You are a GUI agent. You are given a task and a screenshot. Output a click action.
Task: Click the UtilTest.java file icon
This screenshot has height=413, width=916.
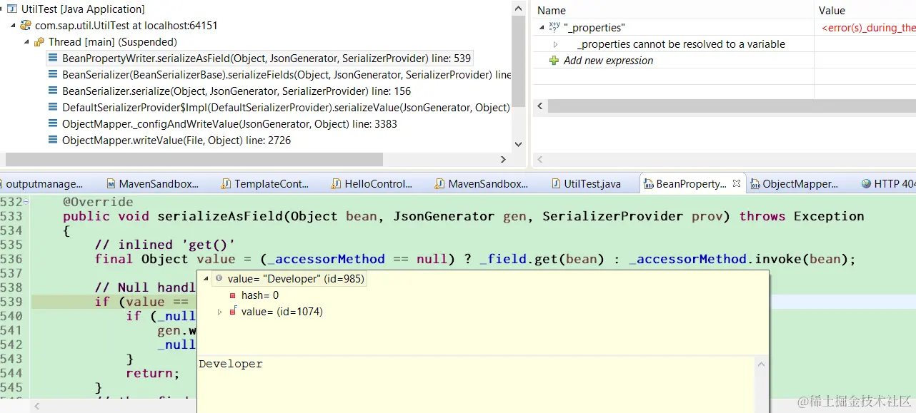click(x=557, y=184)
